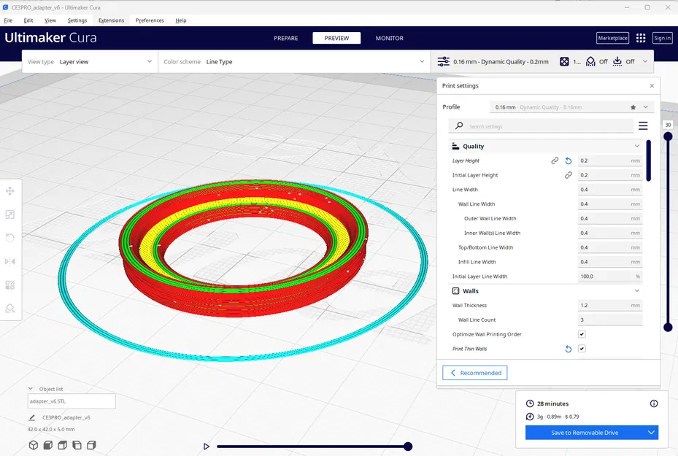The width and height of the screenshot is (678, 456).
Task: Select the Mirror tool in left toolbar
Action: coord(10,261)
